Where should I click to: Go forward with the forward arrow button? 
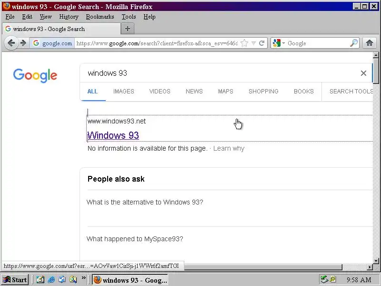pos(23,43)
